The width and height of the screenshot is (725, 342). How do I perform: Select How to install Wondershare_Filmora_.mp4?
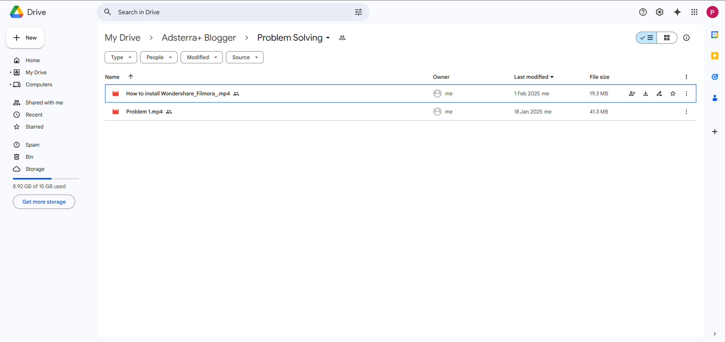401,94
